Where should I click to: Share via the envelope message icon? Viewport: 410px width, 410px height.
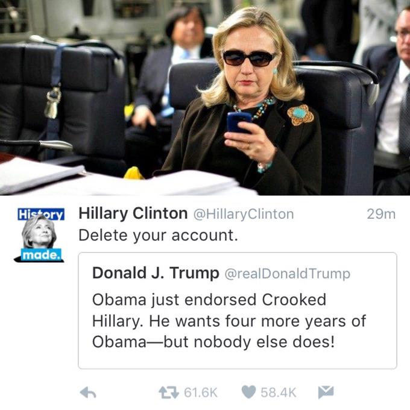pyautogui.click(x=326, y=392)
